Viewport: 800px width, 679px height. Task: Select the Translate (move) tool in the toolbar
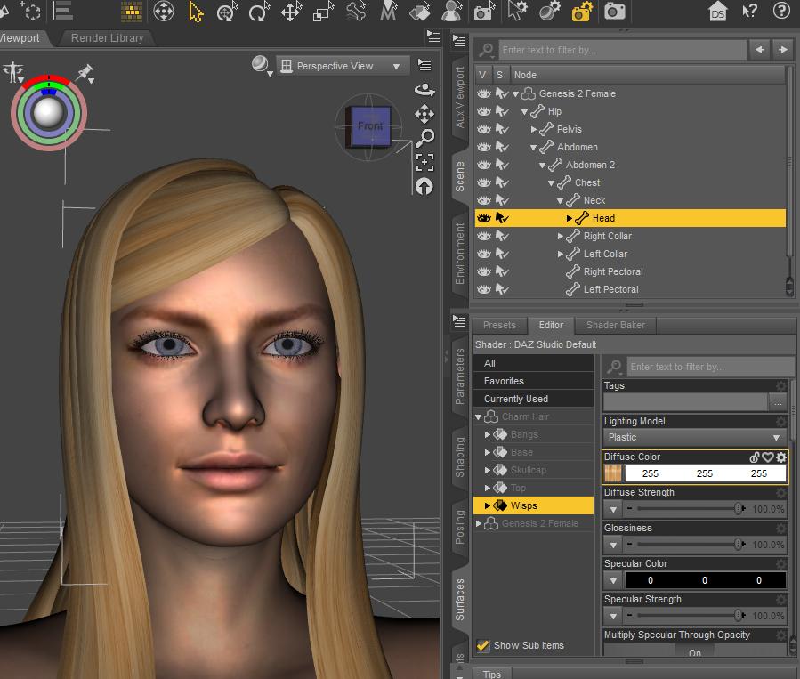tap(290, 12)
